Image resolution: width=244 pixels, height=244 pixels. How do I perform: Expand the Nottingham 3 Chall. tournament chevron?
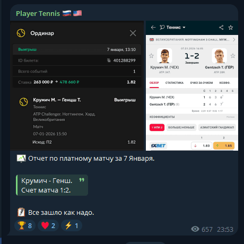coord(234,40)
